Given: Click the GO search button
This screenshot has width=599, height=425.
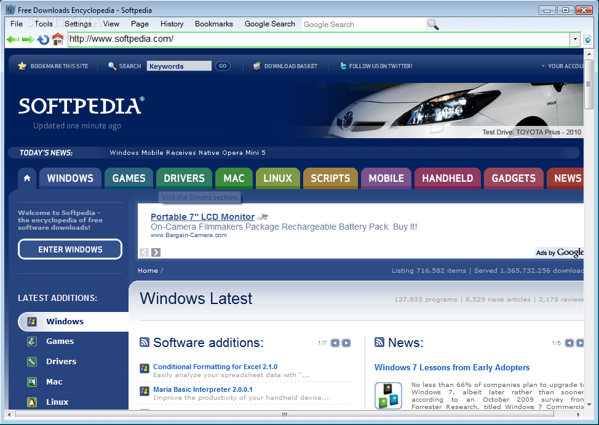Looking at the screenshot, I should point(223,66).
